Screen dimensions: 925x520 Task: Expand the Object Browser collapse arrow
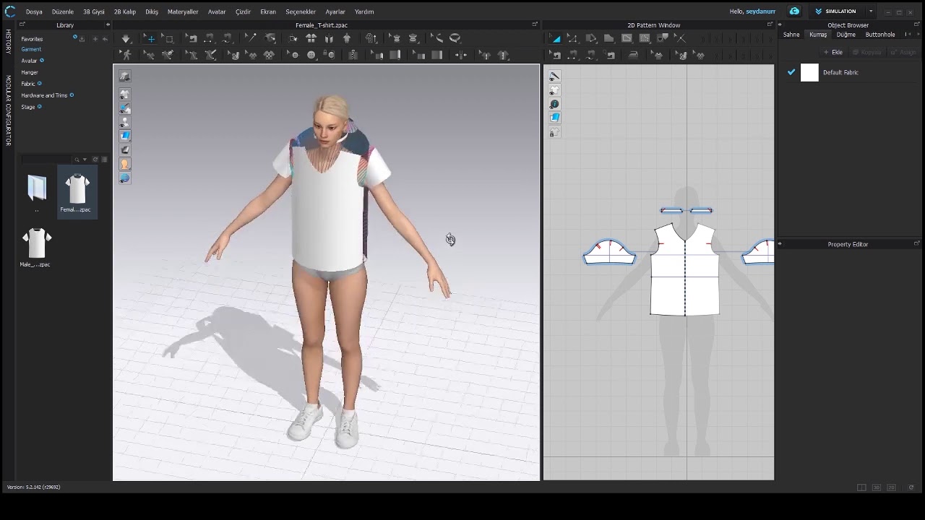pos(780,25)
